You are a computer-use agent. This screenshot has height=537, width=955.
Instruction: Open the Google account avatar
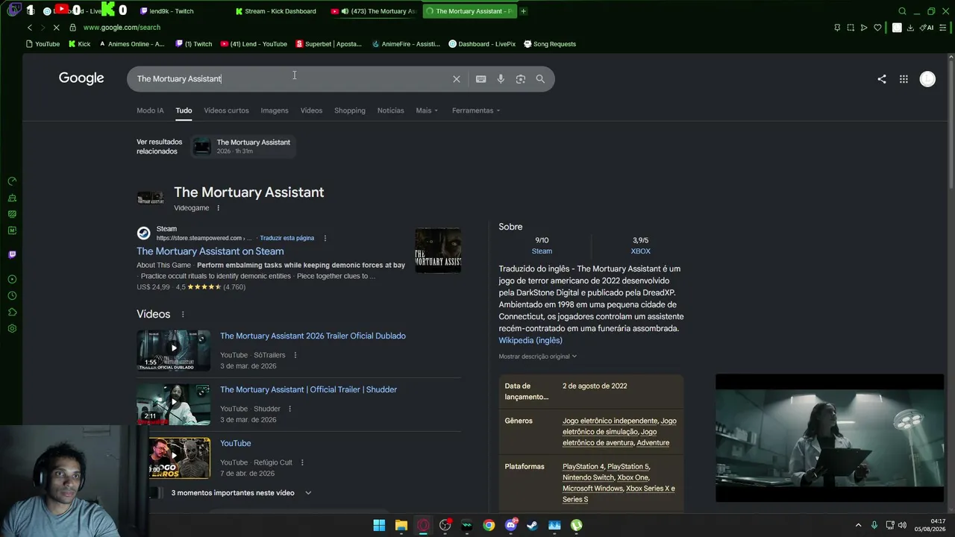pos(927,79)
